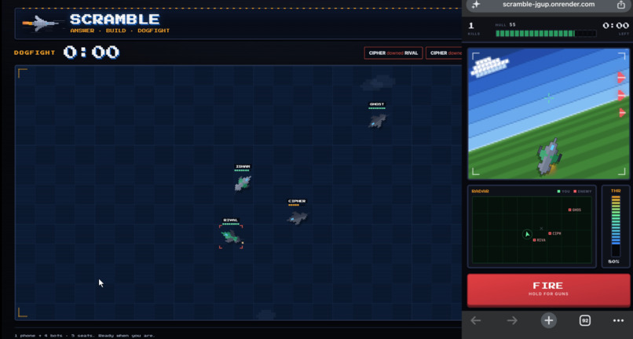Viewport: 633px width, 339px height.
Task: Click the CIPH enemy blip on radar
Action: [x=550, y=233]
